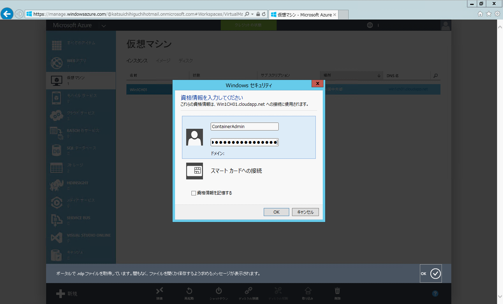This screenshot has width=503, height=304.
Task: Select the user account tile picture in dialog
Action: pos(195,137)
